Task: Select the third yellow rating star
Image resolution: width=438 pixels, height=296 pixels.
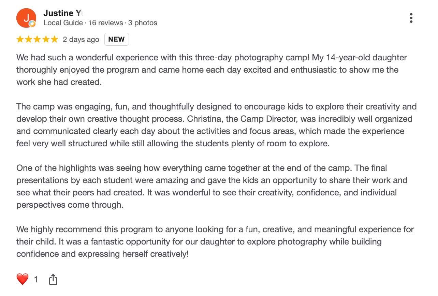Action: tap(37, 40)
